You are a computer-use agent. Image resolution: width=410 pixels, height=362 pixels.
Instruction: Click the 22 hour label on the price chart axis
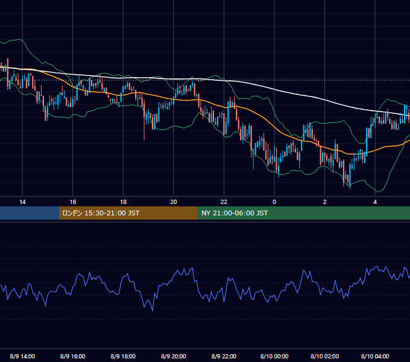pyautogui.click(x=224, y=202)
